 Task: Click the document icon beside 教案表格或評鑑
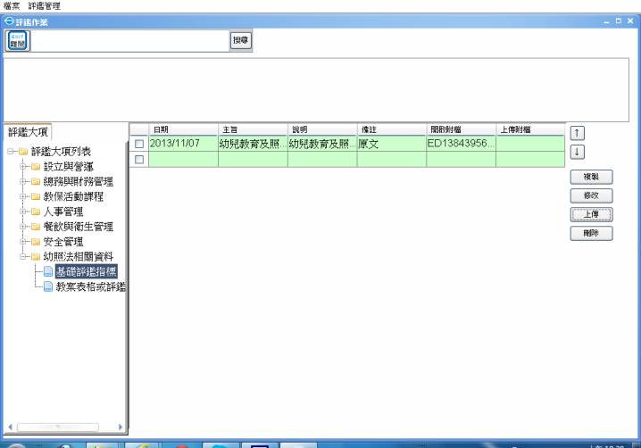point(48,286)
